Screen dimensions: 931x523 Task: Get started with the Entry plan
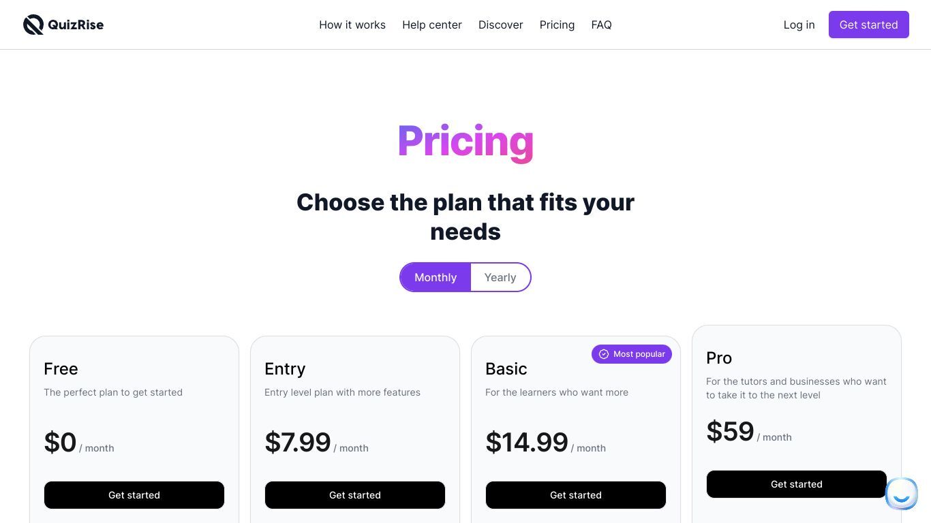click(355, 495)
